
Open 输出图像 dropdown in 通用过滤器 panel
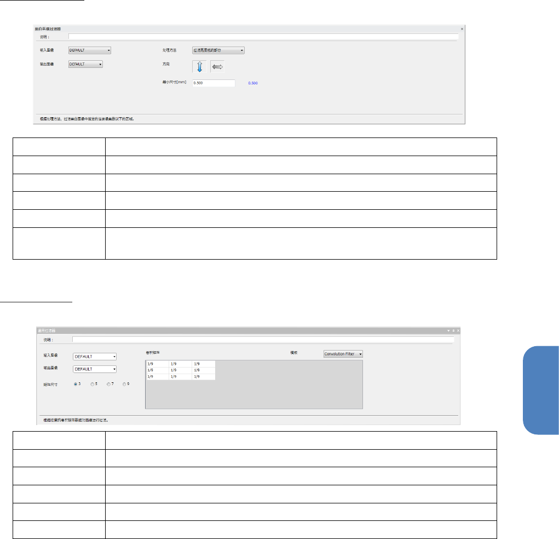(x=95, y=369)
